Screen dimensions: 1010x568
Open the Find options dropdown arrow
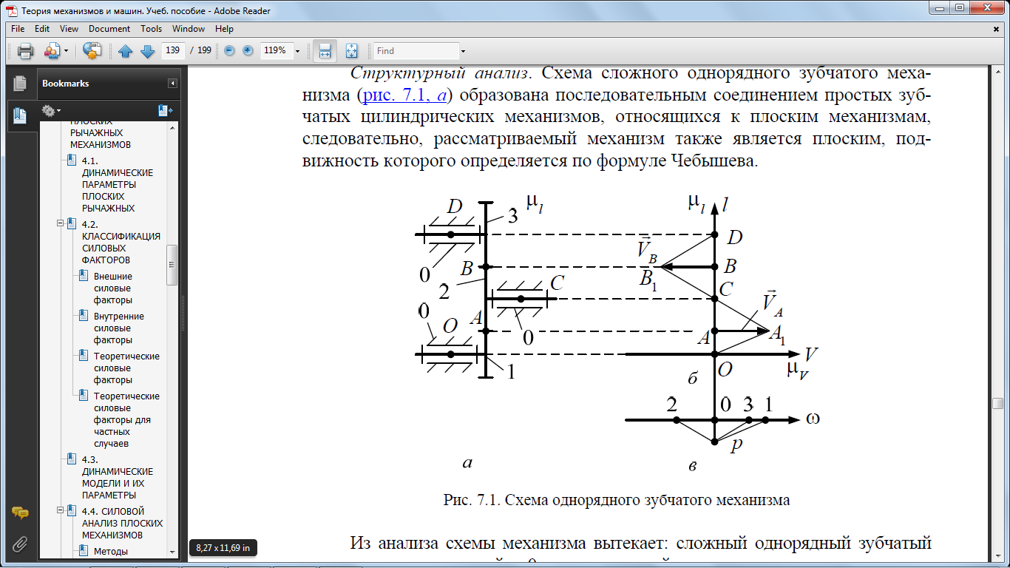click(x=463, y=51)
